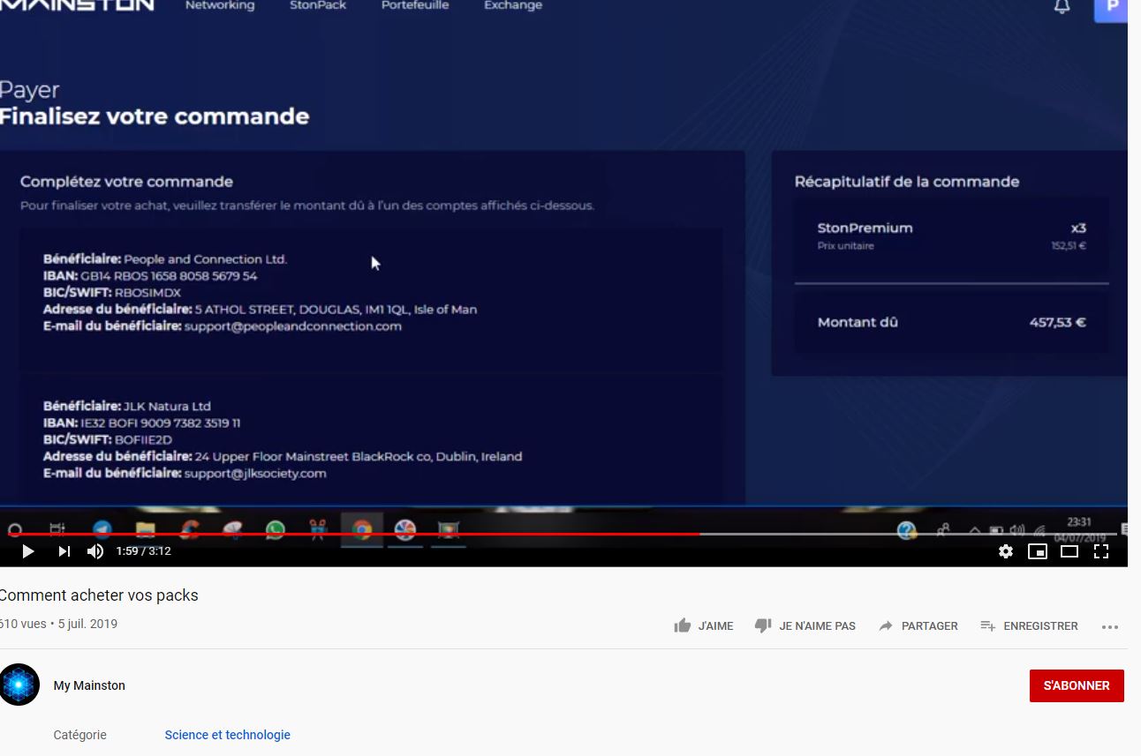Click the Complétez votre commande heading
Image resolution: width=1141 pixels, height=756 pixels.
point(126,182)
